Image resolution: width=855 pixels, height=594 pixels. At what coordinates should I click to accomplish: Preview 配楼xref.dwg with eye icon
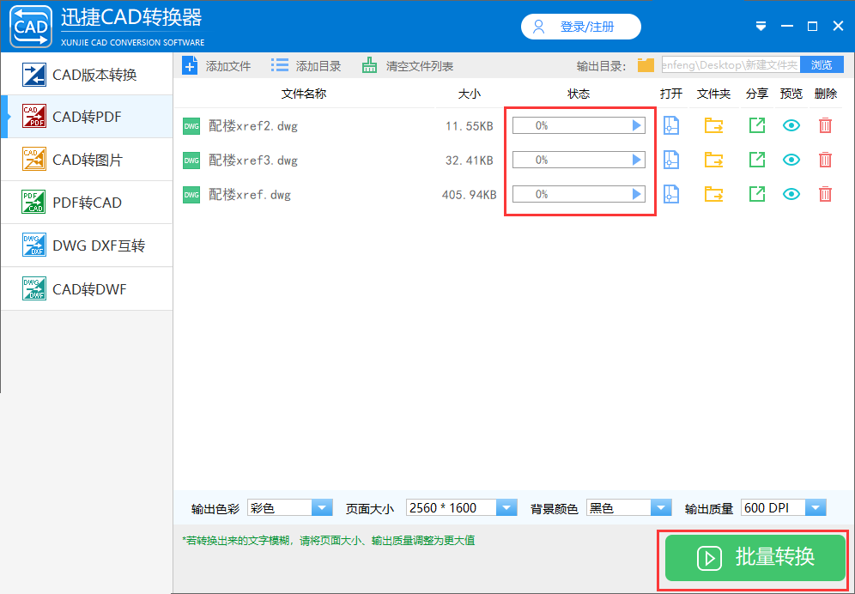[x=791, y=194]
